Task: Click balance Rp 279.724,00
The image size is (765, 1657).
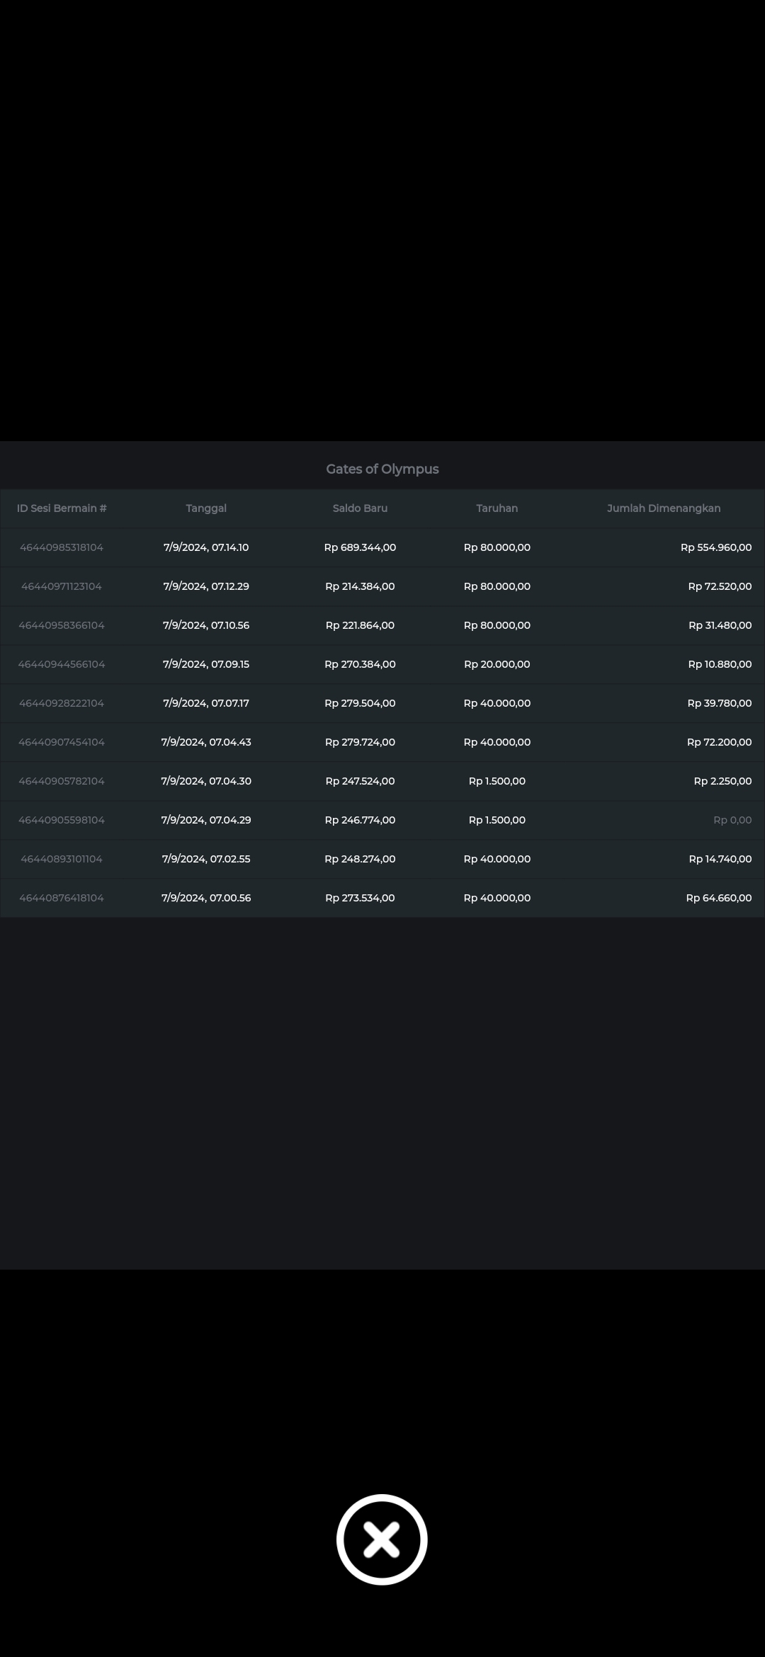Action: (360, 742)
